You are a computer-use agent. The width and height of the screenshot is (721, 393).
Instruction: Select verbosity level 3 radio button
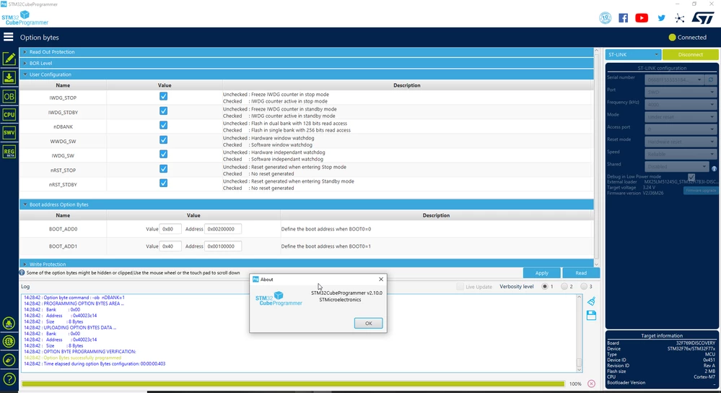584,286
